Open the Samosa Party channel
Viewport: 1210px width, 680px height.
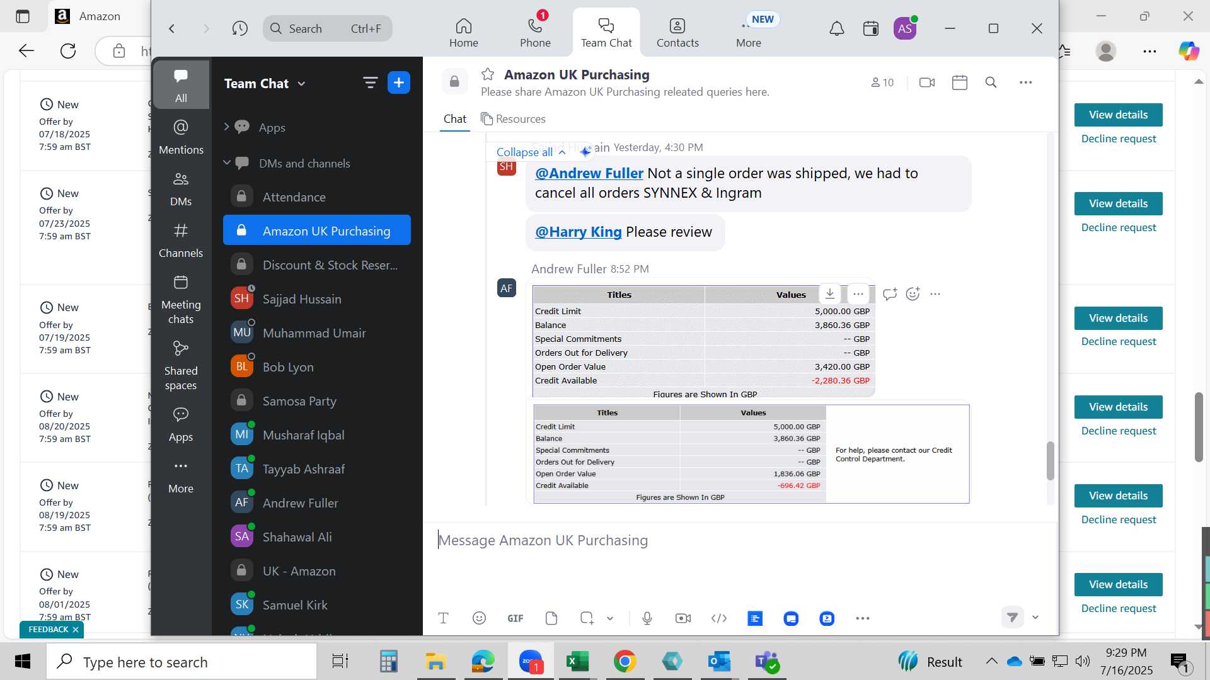coord(316,400)
